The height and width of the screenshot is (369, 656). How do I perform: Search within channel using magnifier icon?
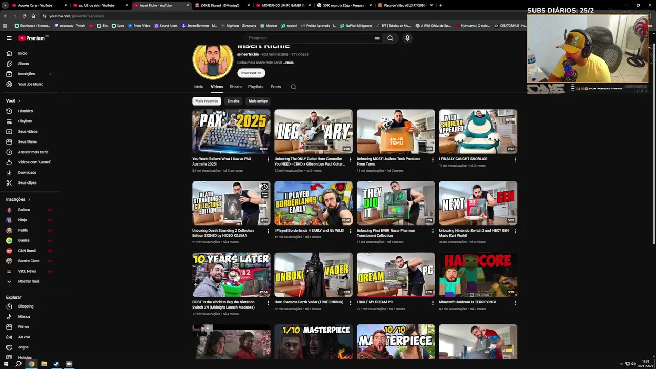293,87
